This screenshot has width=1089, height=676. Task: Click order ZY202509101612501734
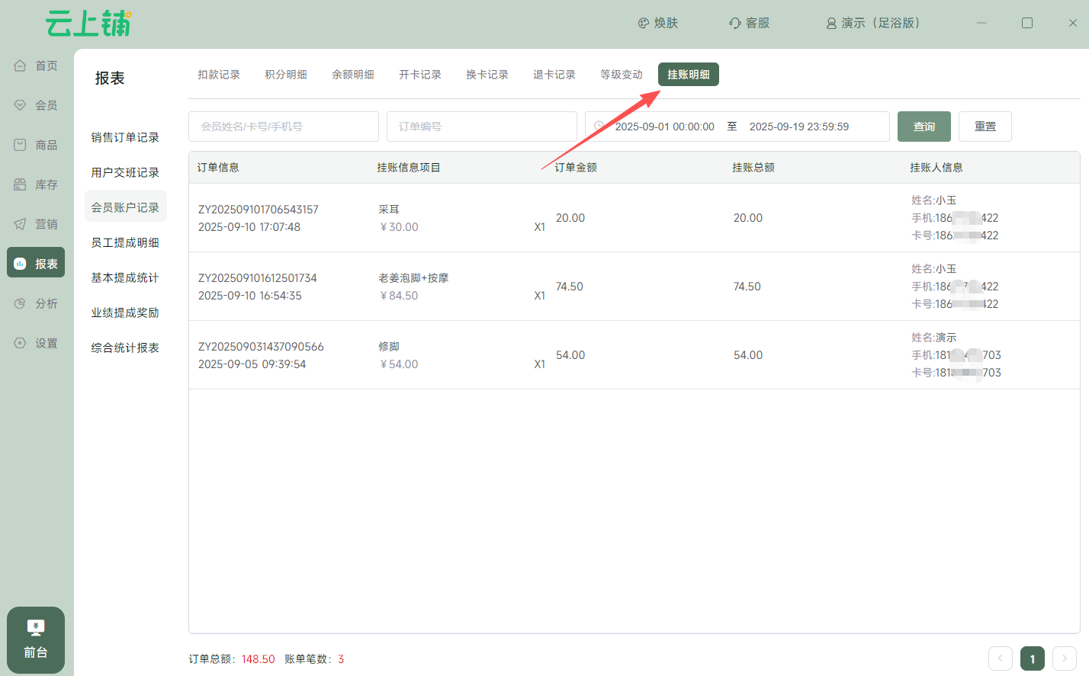(x=258, y=278)
